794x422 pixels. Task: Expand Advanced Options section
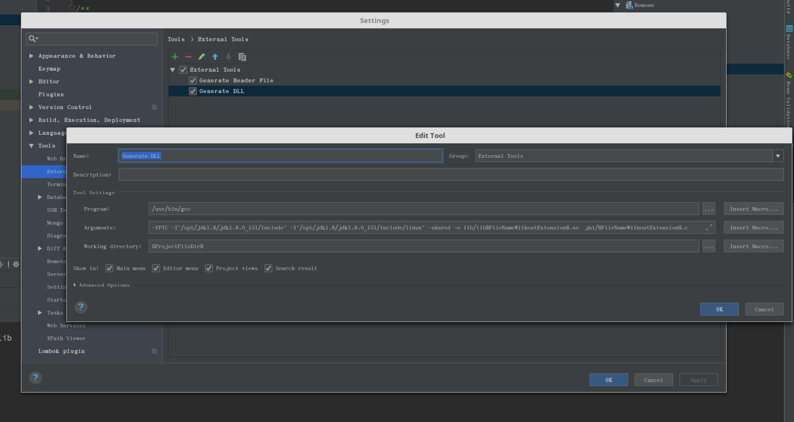coord(75,285)
